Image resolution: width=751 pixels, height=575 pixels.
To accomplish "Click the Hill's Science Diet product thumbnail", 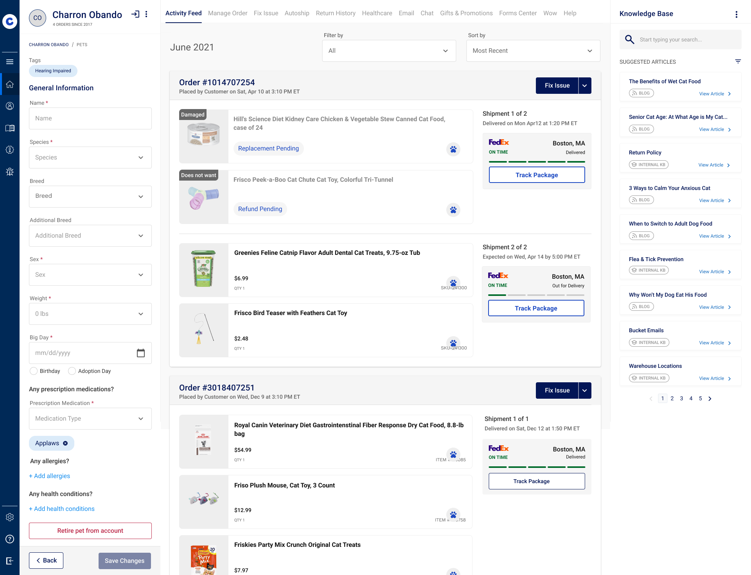I will click(204, 136).
